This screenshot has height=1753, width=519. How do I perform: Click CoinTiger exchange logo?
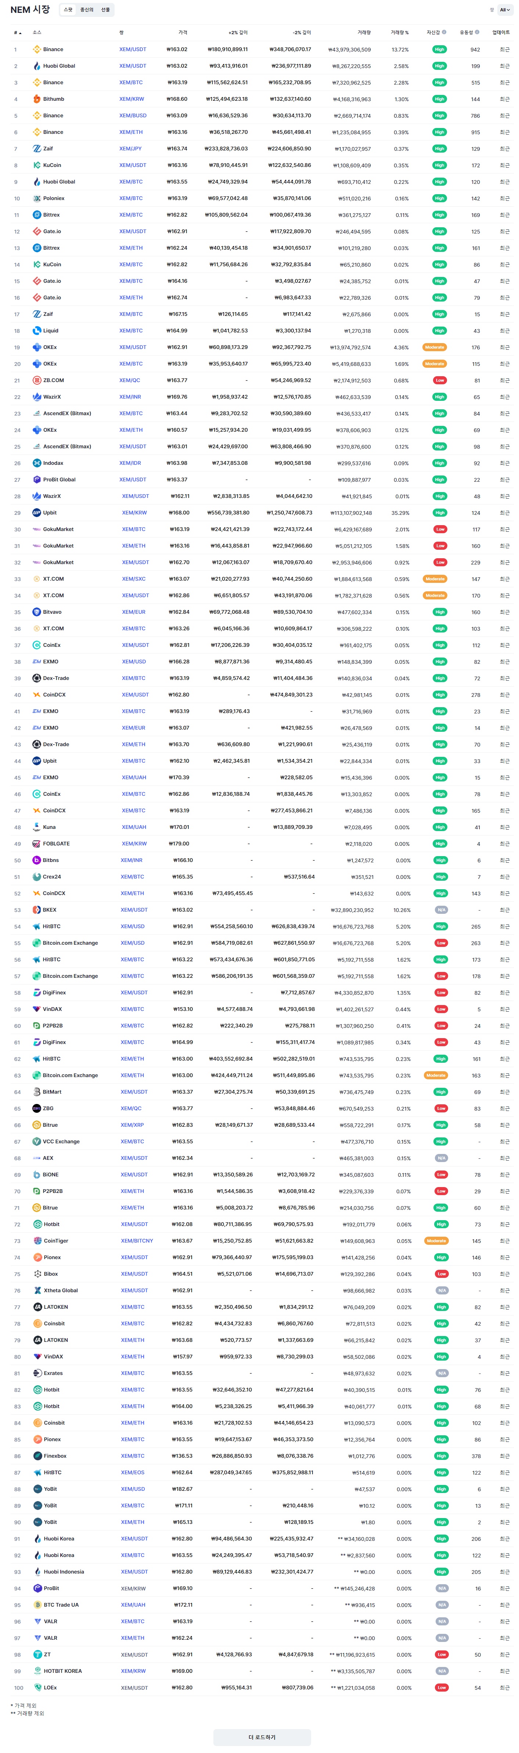point(37,1241)
